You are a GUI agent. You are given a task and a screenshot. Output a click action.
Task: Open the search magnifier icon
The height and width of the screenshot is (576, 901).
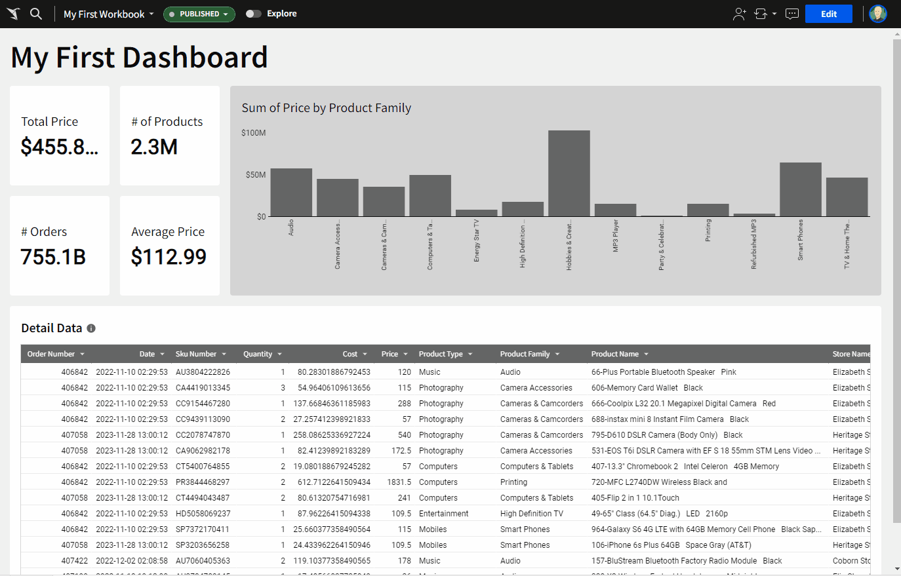pyautogui.click(x=36, y=14)
